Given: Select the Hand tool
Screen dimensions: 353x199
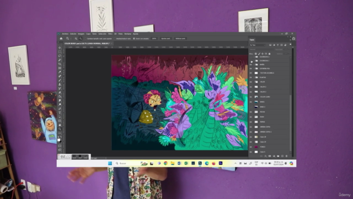Looking at the screenshot, I should point(60,125).
